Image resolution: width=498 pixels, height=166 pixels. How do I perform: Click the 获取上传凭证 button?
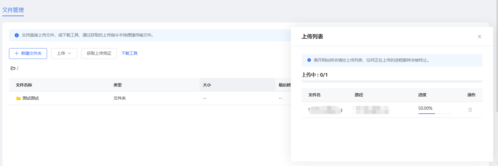pyautogui.click(x=99, y=54)
